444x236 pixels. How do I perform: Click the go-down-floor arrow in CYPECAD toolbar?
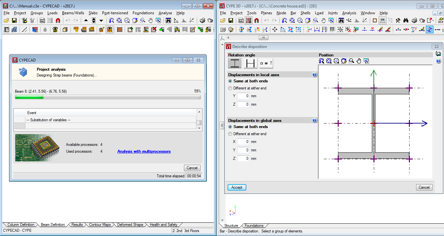[x=101, y=20]
